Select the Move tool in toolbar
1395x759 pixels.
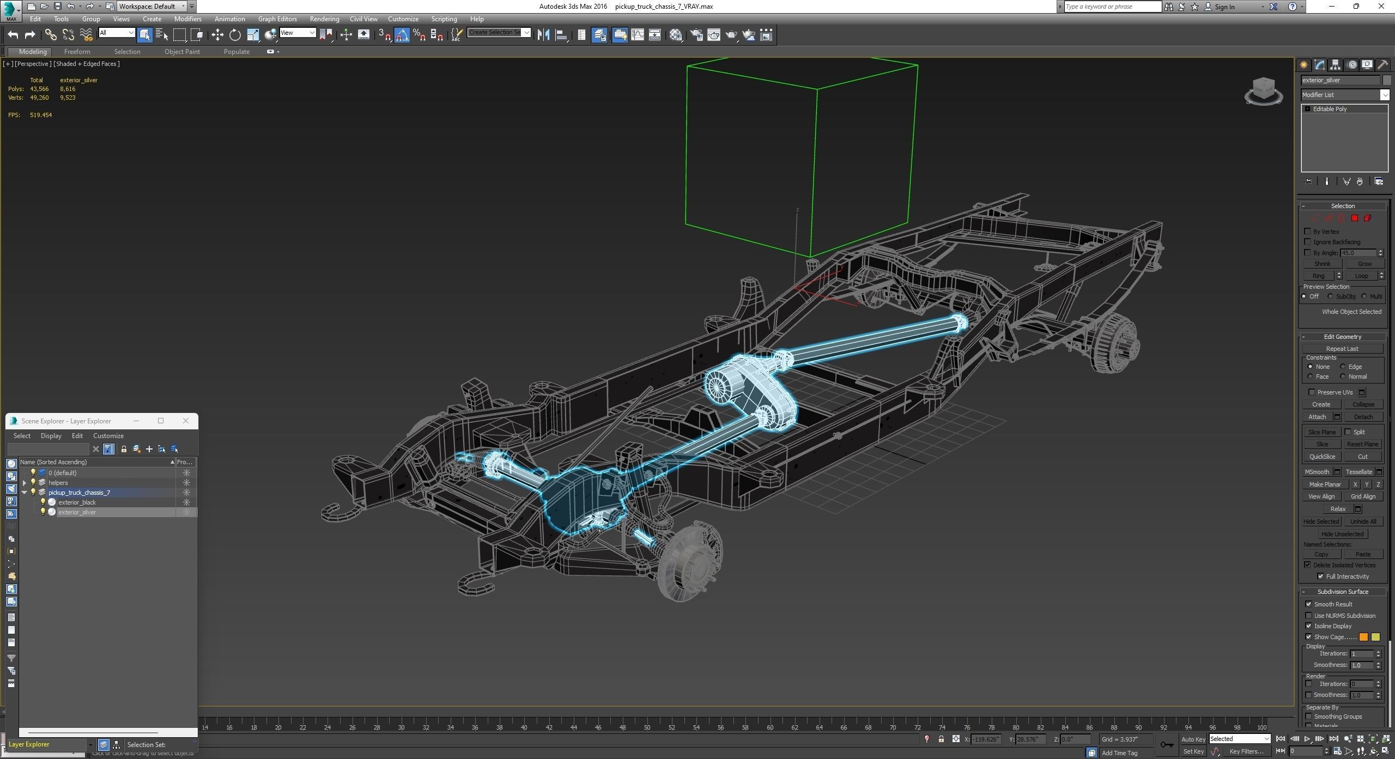click(217, 35)
